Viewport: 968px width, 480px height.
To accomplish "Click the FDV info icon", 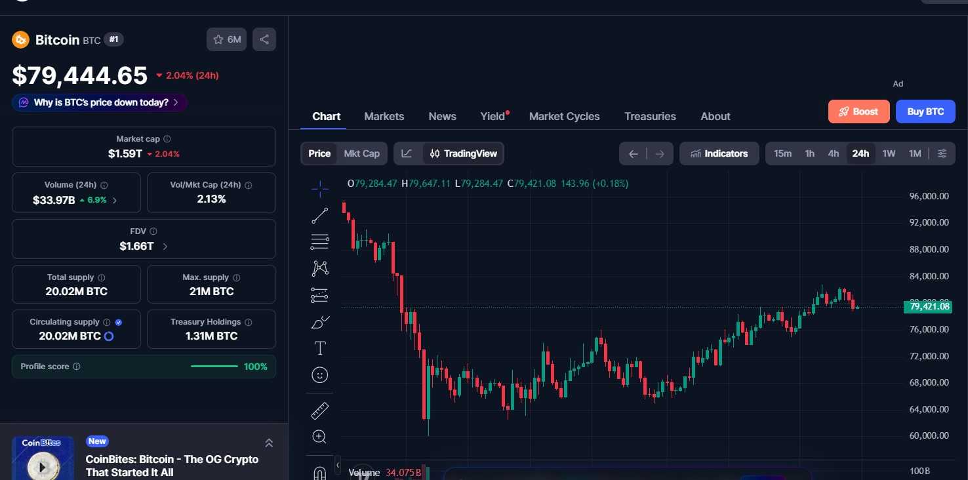I will pyautogui.click(x=153, y=231).
